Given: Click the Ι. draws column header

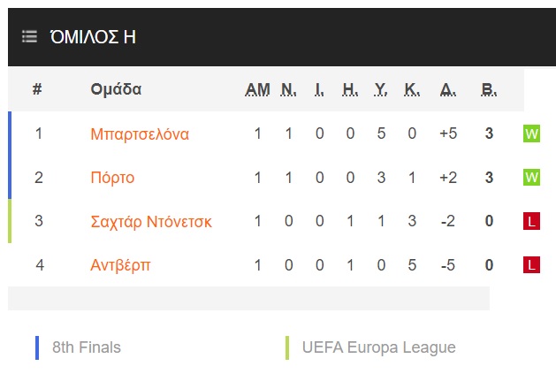Looking at the screenshot, I should tap(319, 89).
